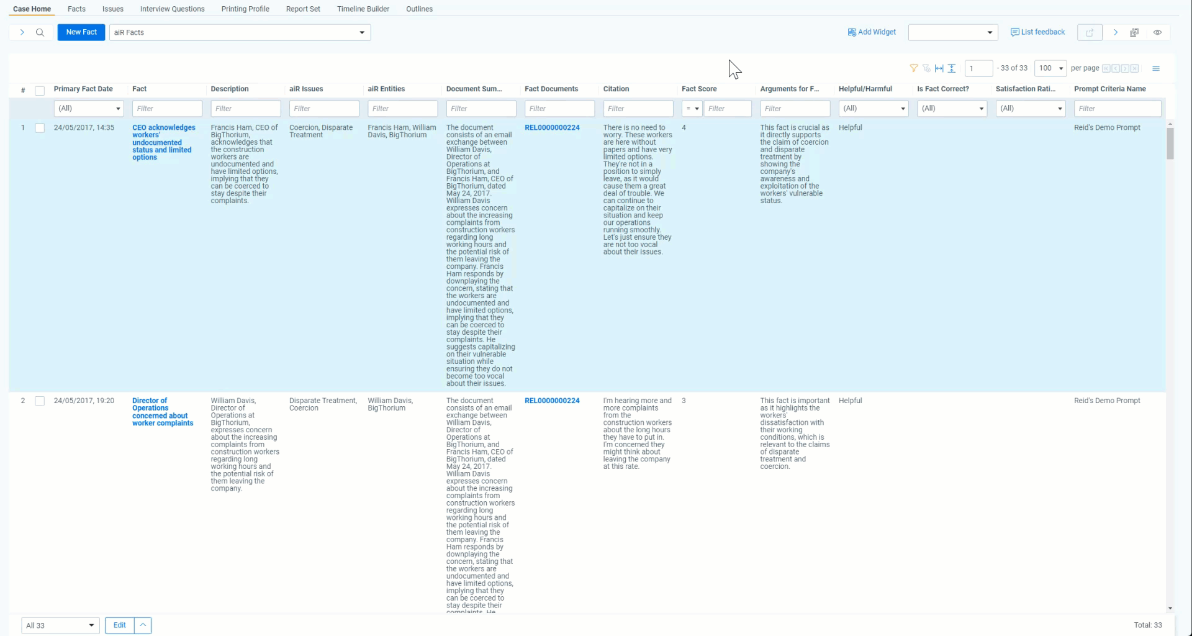Switch to the Facts tab
Screen dimensions: 1192x636
point(76,9)
